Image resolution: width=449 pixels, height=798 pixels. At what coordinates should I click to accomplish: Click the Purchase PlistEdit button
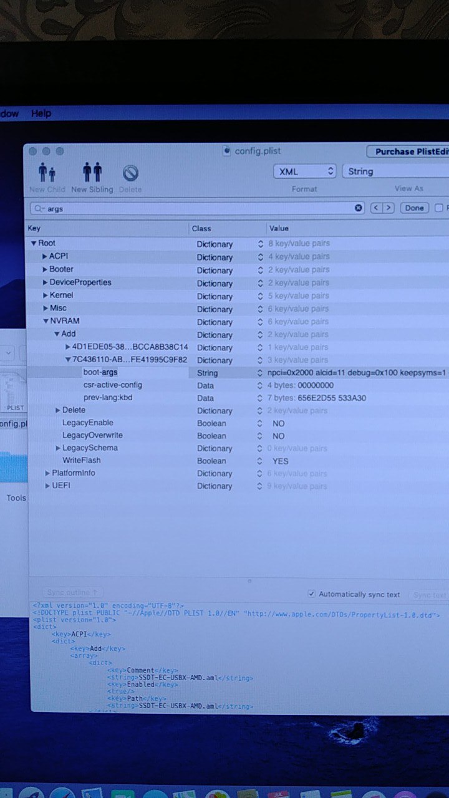coord(408,151)
